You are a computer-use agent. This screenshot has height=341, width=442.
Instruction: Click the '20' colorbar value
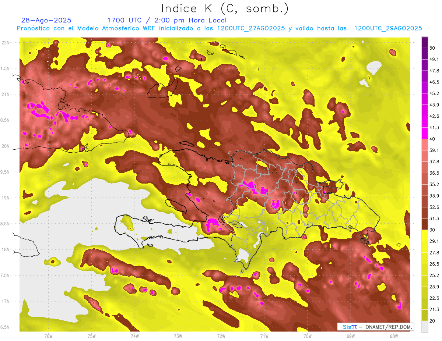coord(432,321)
